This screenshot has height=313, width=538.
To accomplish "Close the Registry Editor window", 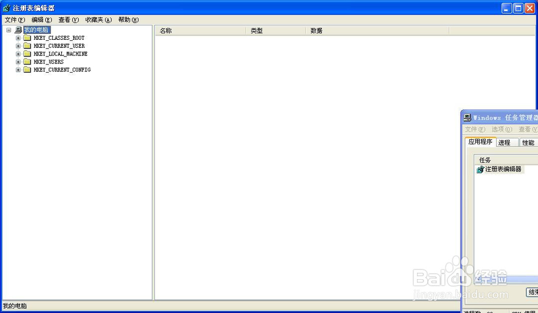I will pos(530,8).
